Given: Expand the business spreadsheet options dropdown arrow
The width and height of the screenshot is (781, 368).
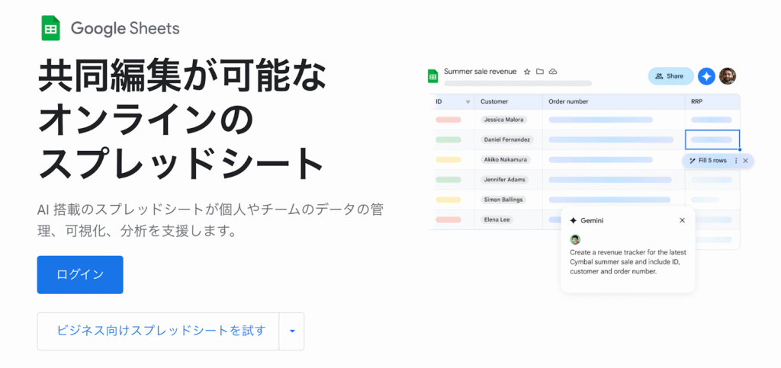Looking at the screenshot, I should (x=291, y=331).
